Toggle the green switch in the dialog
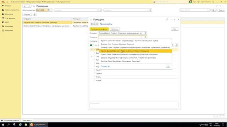 pos(92,45)
